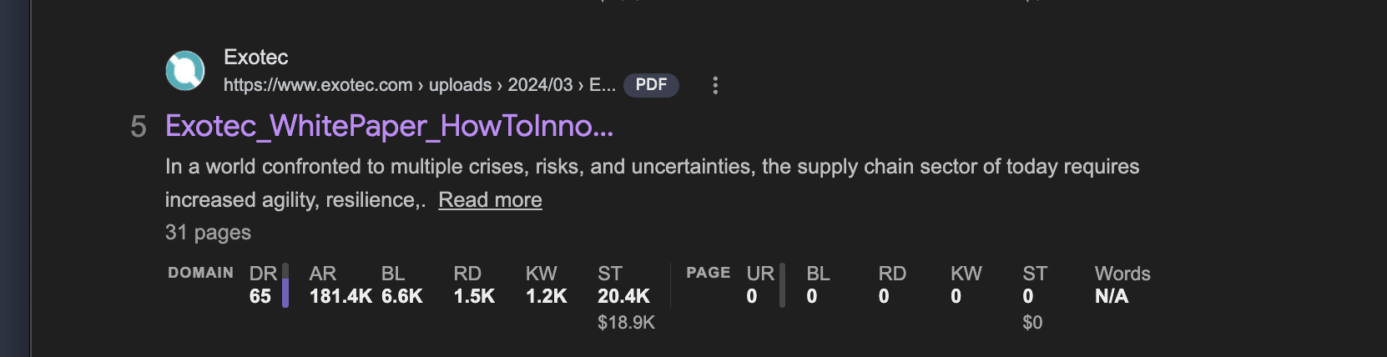Screen dimensions: 1387x357
Task: Click the domain DR rating bar
Action: (x=285, y=285)
